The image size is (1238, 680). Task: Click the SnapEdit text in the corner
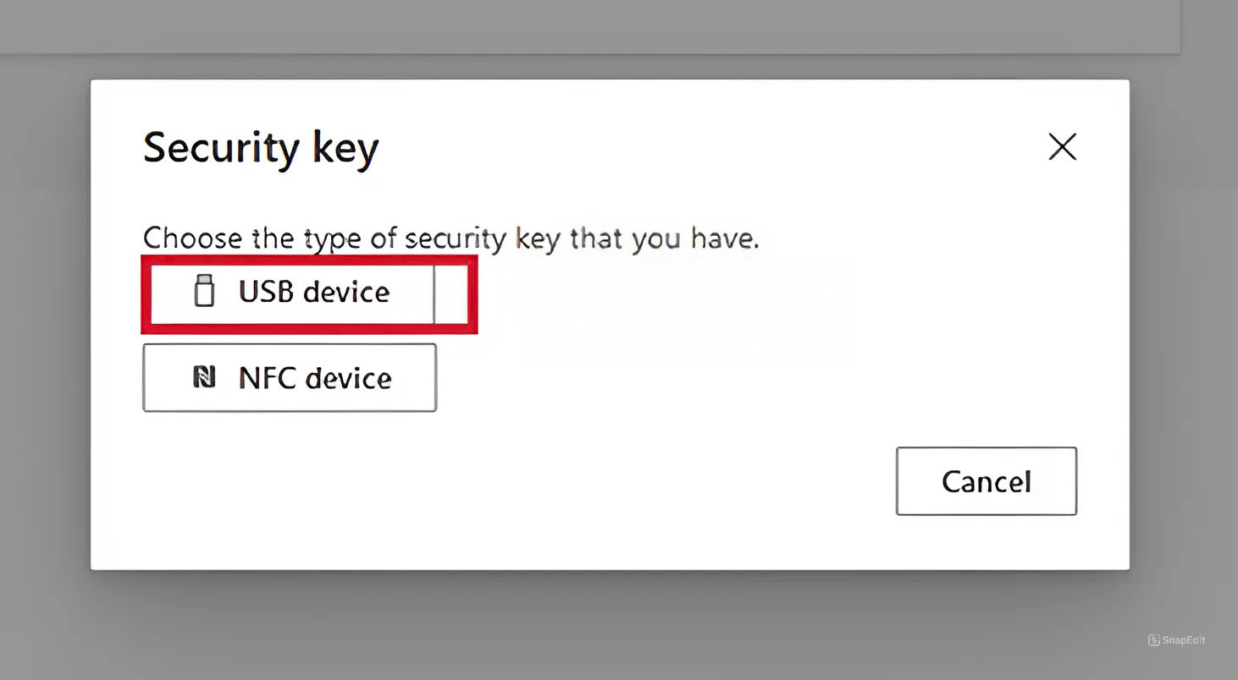(1184, 640)
